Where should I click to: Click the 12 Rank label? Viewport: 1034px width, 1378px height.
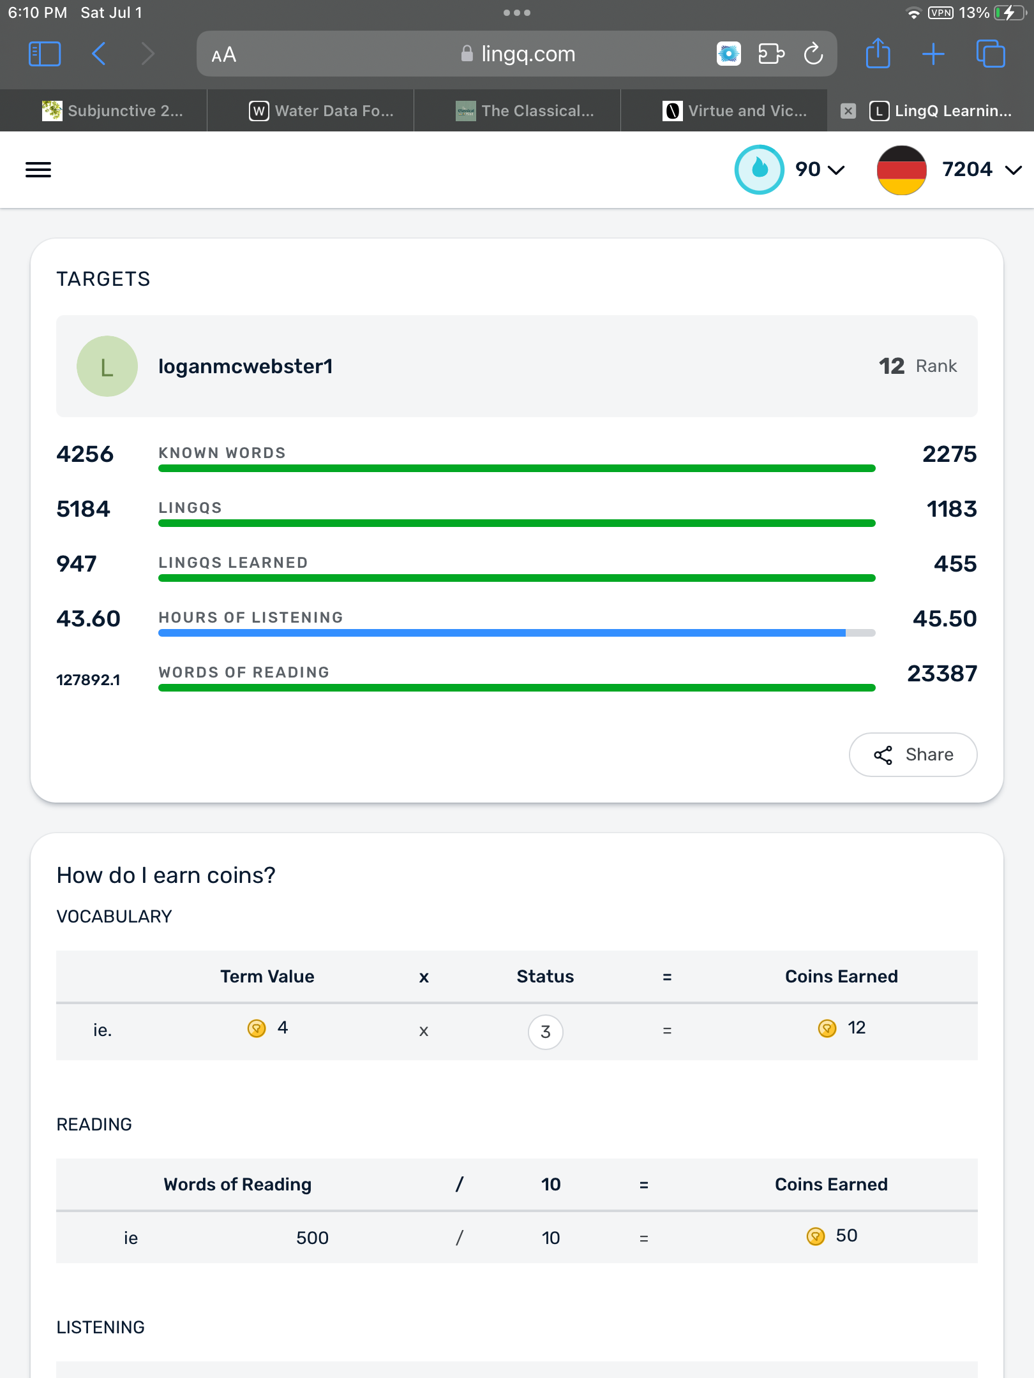[x=918, y=366]
